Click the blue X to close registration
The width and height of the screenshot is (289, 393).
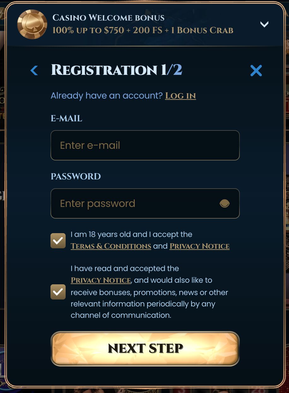pos(256,70)
